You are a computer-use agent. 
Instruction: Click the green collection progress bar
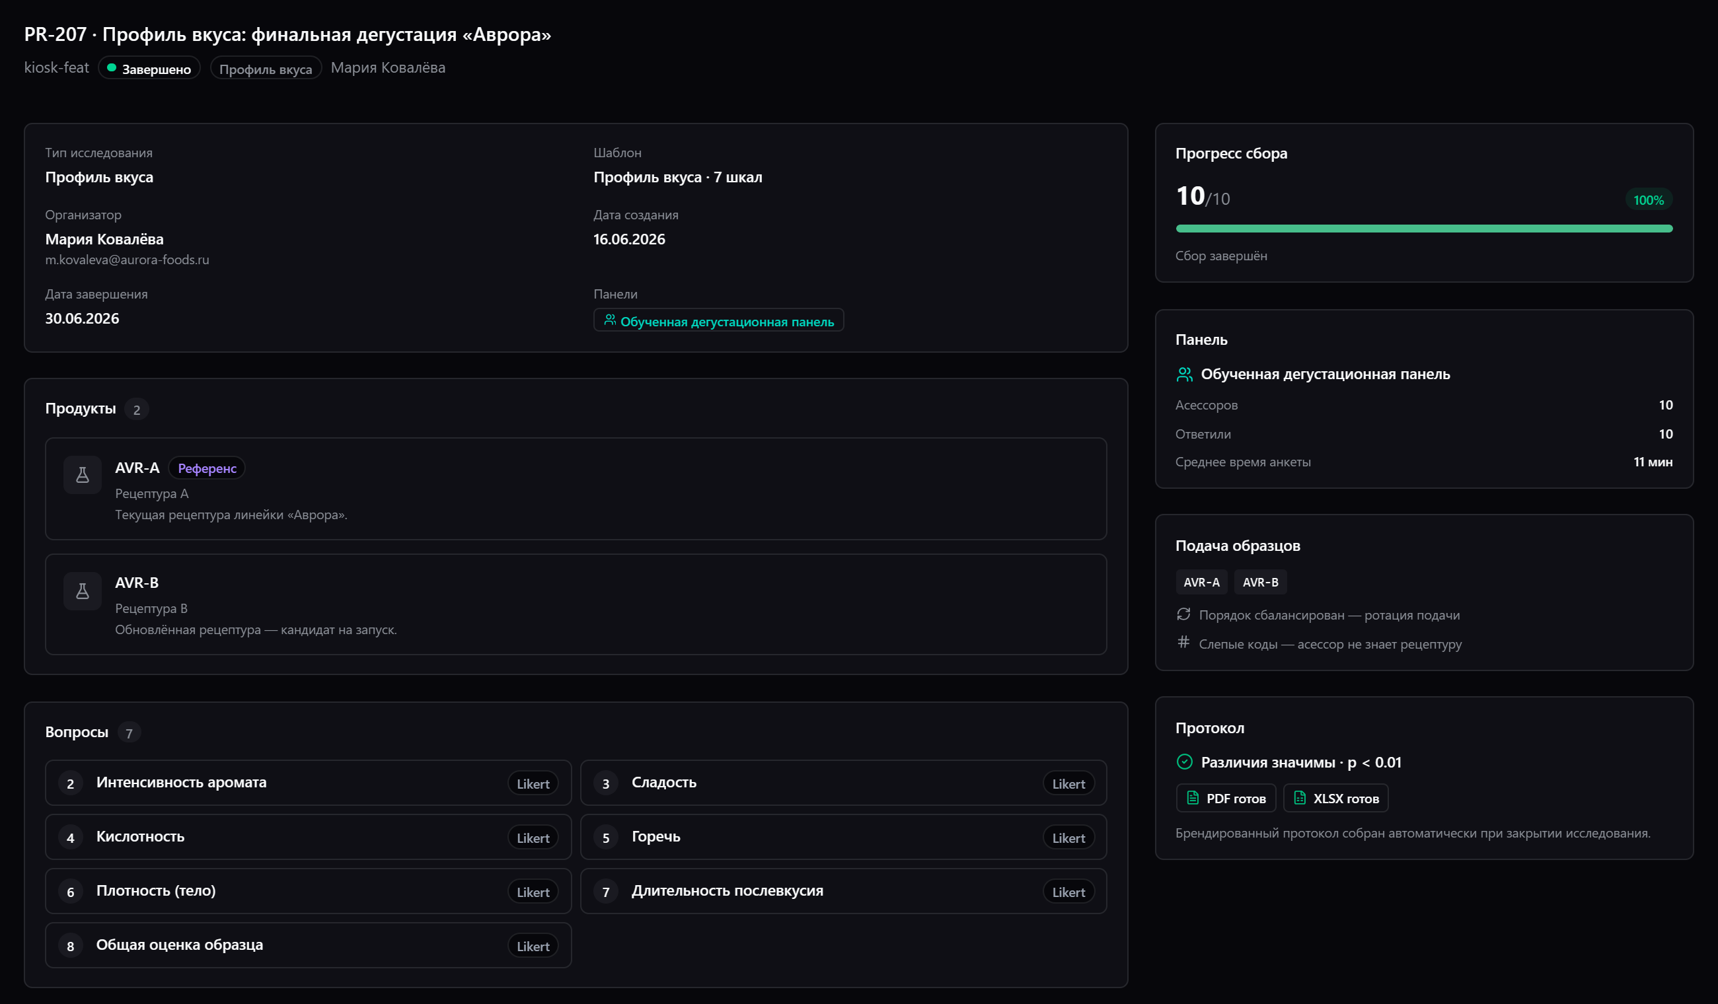tap(1424, 229)
